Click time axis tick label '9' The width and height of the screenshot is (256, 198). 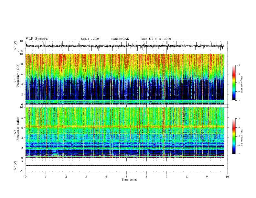[207, 177]
